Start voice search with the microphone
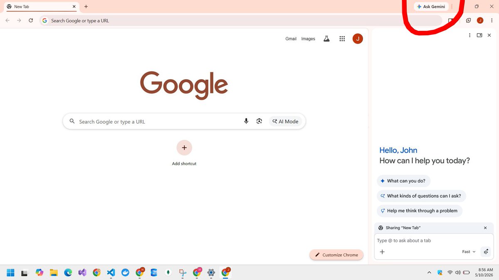The image size is (499, 280). [246, 121]
